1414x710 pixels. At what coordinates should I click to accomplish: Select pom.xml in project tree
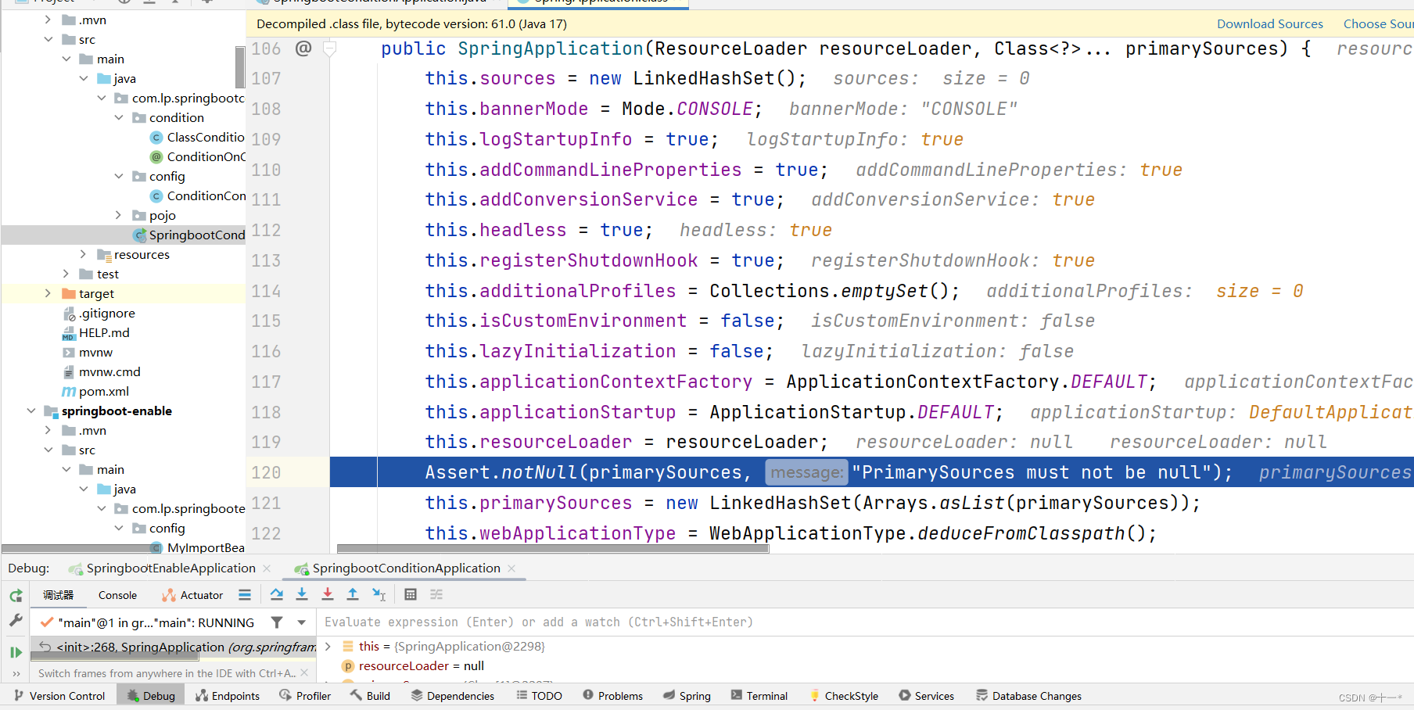pos(95,391)
